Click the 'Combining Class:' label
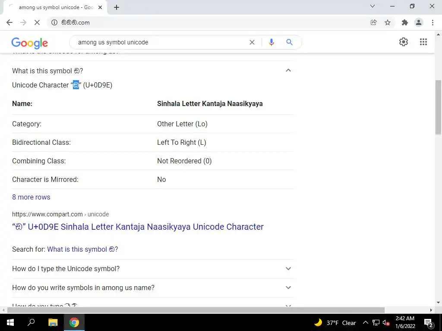Image resolution: width=442 pixels, height=331 pixels. click(x=39, y=161)
